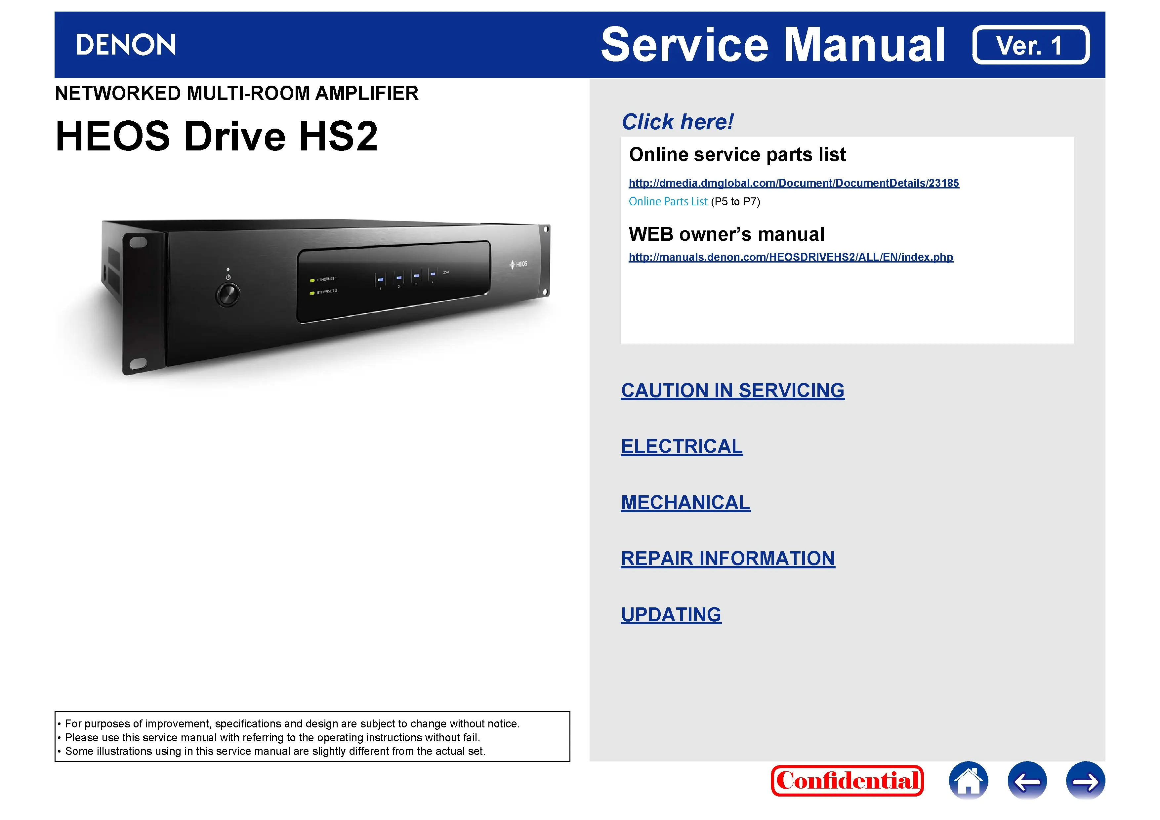Select 'NETWORKED MULTI-ROOM AMPLIFIER' heading text
This screenshot has height=820, width=1160.
236,94
